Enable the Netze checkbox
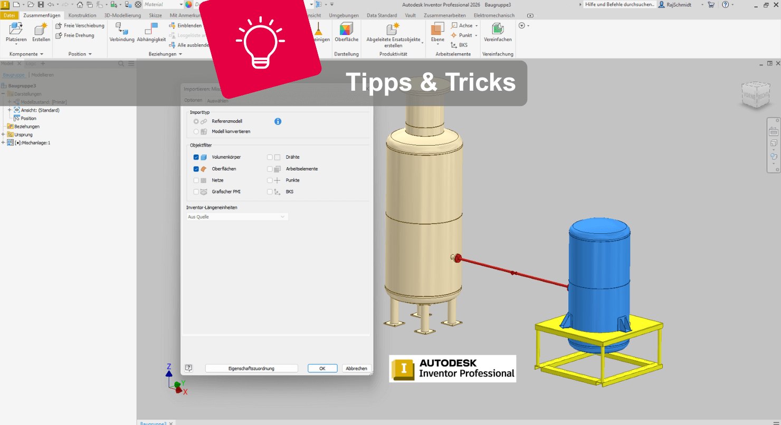The width and height of the screenshot is (781, 425). point(196,180)
